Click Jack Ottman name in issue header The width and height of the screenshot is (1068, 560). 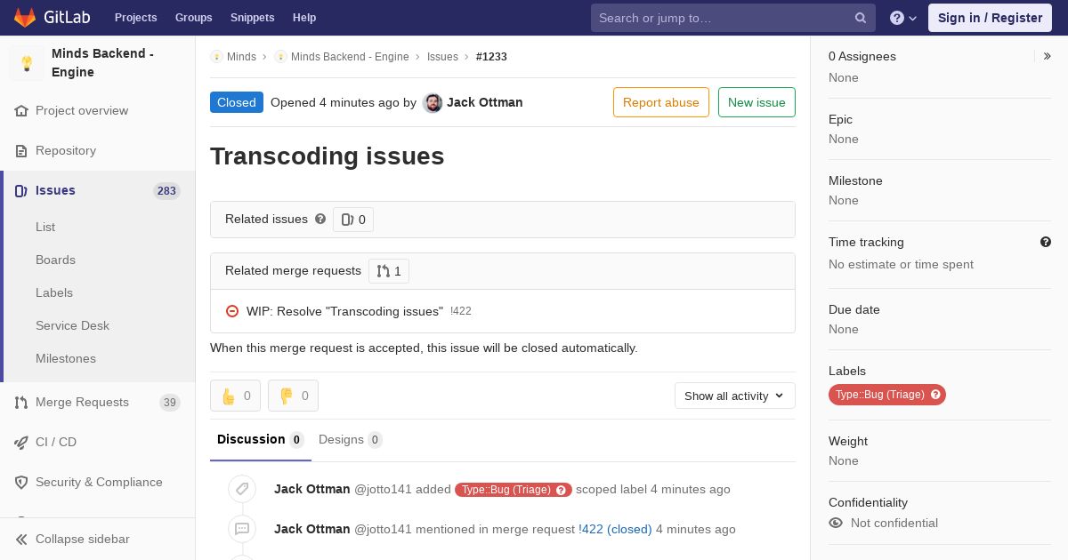tap(485, 102)
